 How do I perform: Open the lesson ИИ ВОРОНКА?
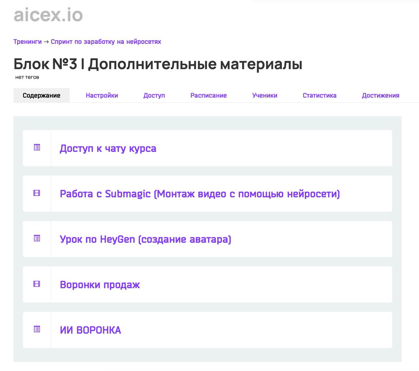(x=90, y=330)
